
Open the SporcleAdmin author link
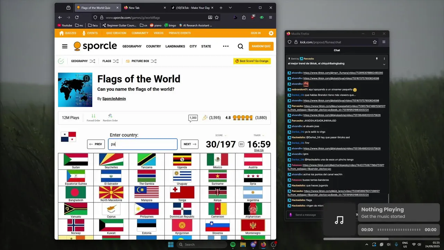click(114, 99)
